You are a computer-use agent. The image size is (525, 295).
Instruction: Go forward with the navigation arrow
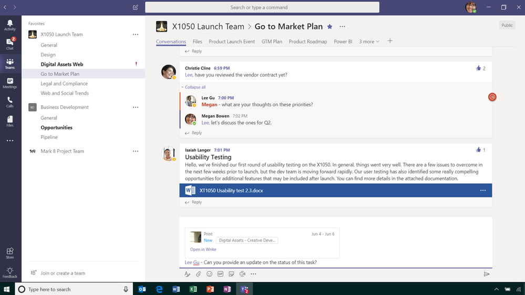[x=15, y=7]
